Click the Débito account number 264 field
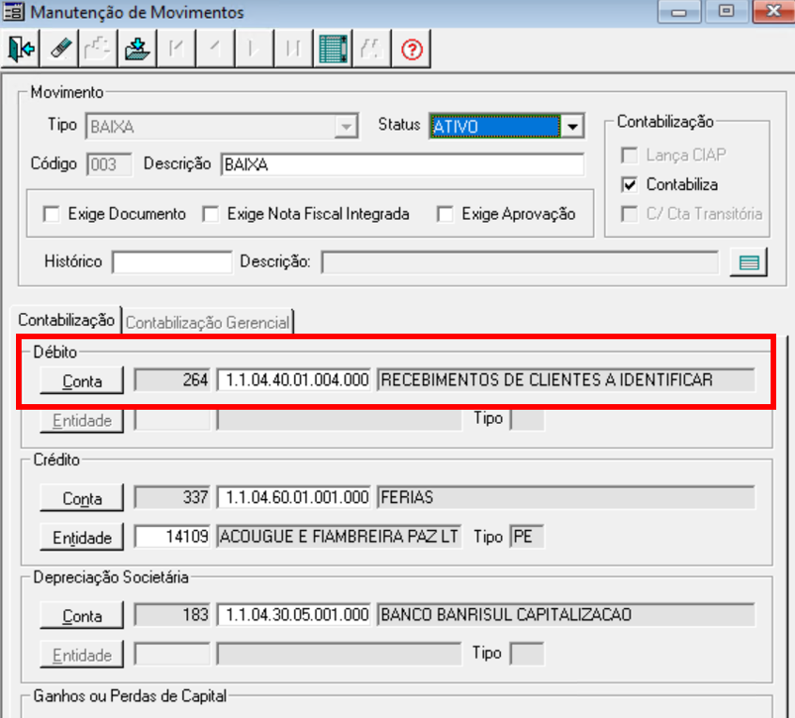This screenshot has width=795, height=718. click(x=172, y=380)
